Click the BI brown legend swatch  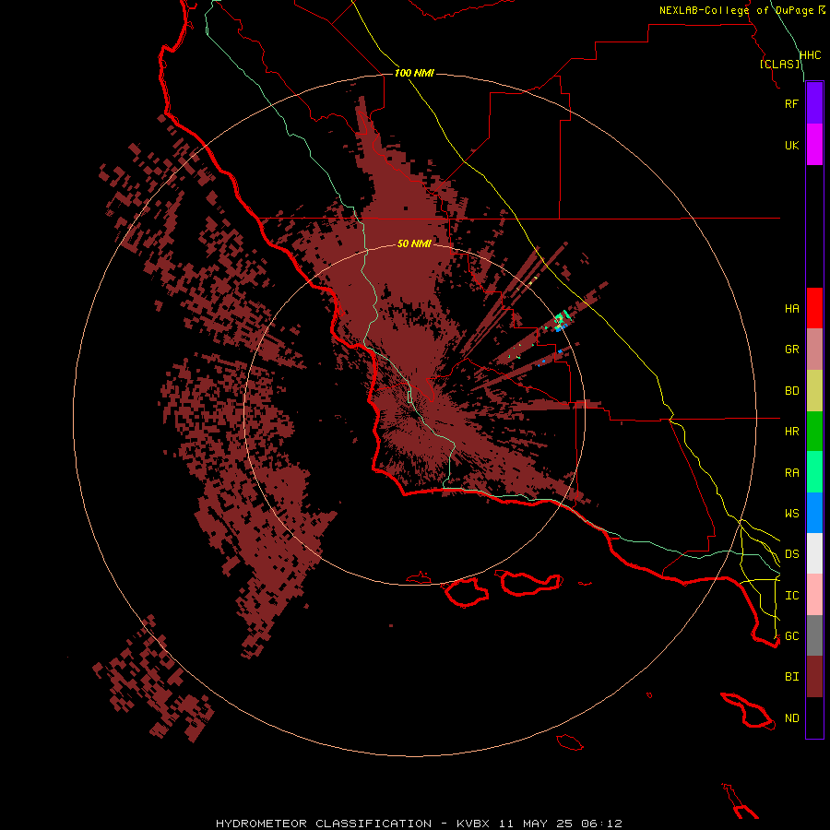814,677
